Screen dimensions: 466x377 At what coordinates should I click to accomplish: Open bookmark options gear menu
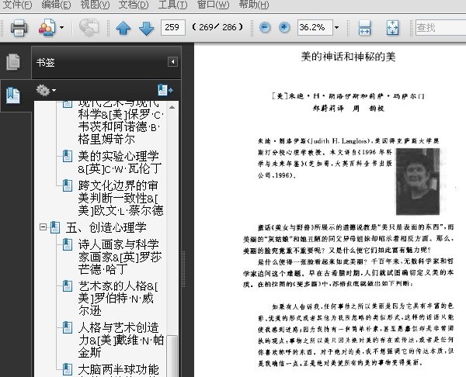46,90
